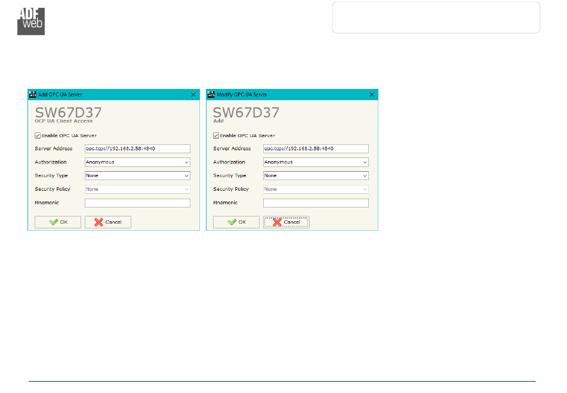Click Mnemonic field in Add dialog
567x393 pixels.
137,203
